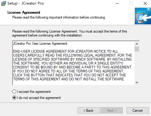Click the 'I accept the agreement' label text

point(34,92)
